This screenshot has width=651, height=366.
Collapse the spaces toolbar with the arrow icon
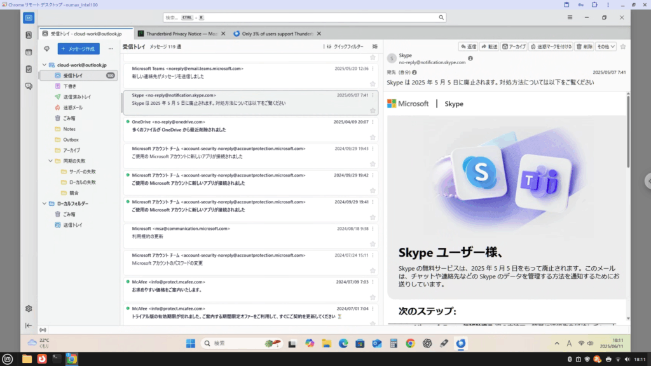tap(29, 325)
